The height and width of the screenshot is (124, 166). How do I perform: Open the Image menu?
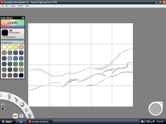tap(13, 6)
